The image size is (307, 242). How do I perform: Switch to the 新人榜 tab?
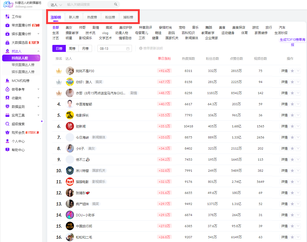74,17
